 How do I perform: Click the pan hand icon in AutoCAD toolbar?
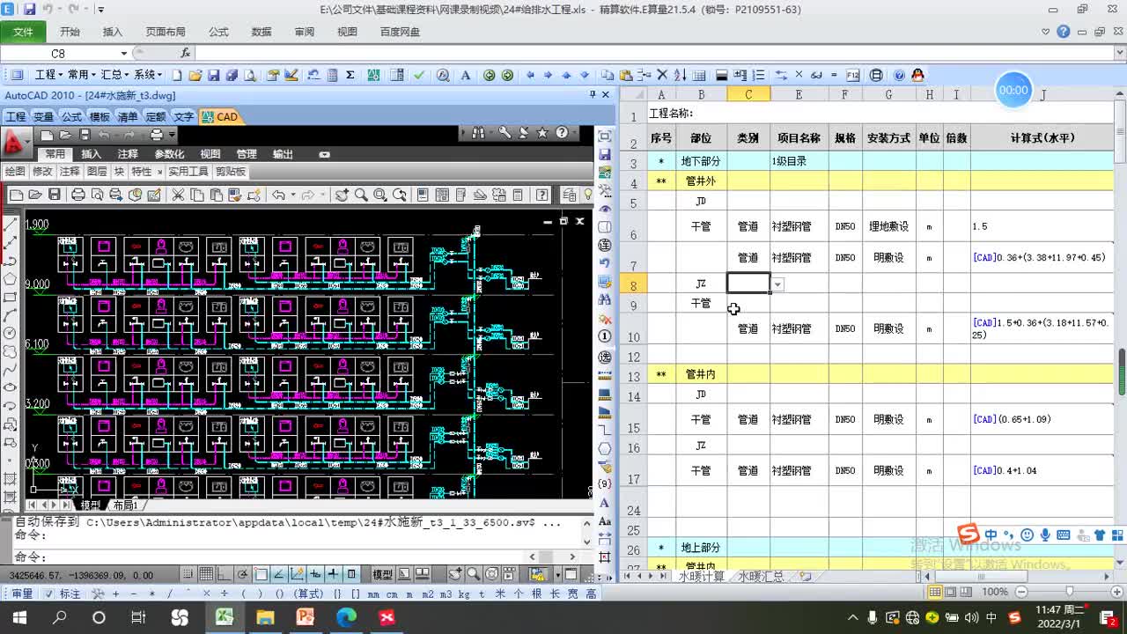[x=342, y=195]
